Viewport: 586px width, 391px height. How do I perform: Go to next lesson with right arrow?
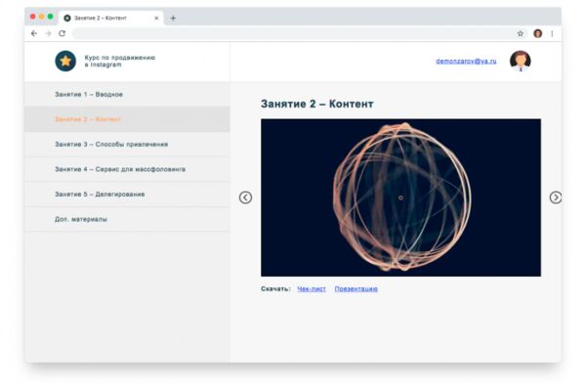[556, 197]
